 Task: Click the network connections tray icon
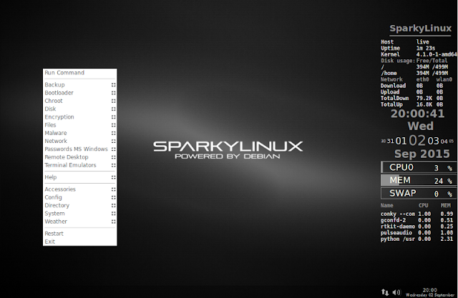(x=385, y=292)
